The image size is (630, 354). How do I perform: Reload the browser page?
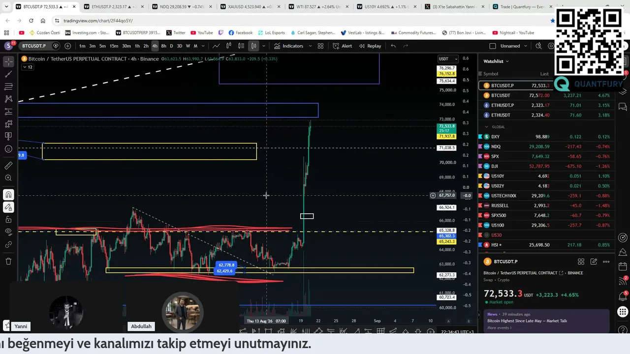point(31,21)
